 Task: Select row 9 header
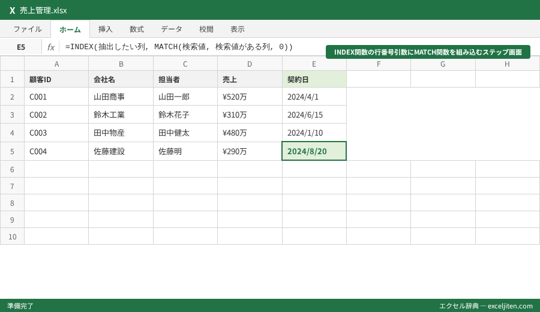point(12,220)
